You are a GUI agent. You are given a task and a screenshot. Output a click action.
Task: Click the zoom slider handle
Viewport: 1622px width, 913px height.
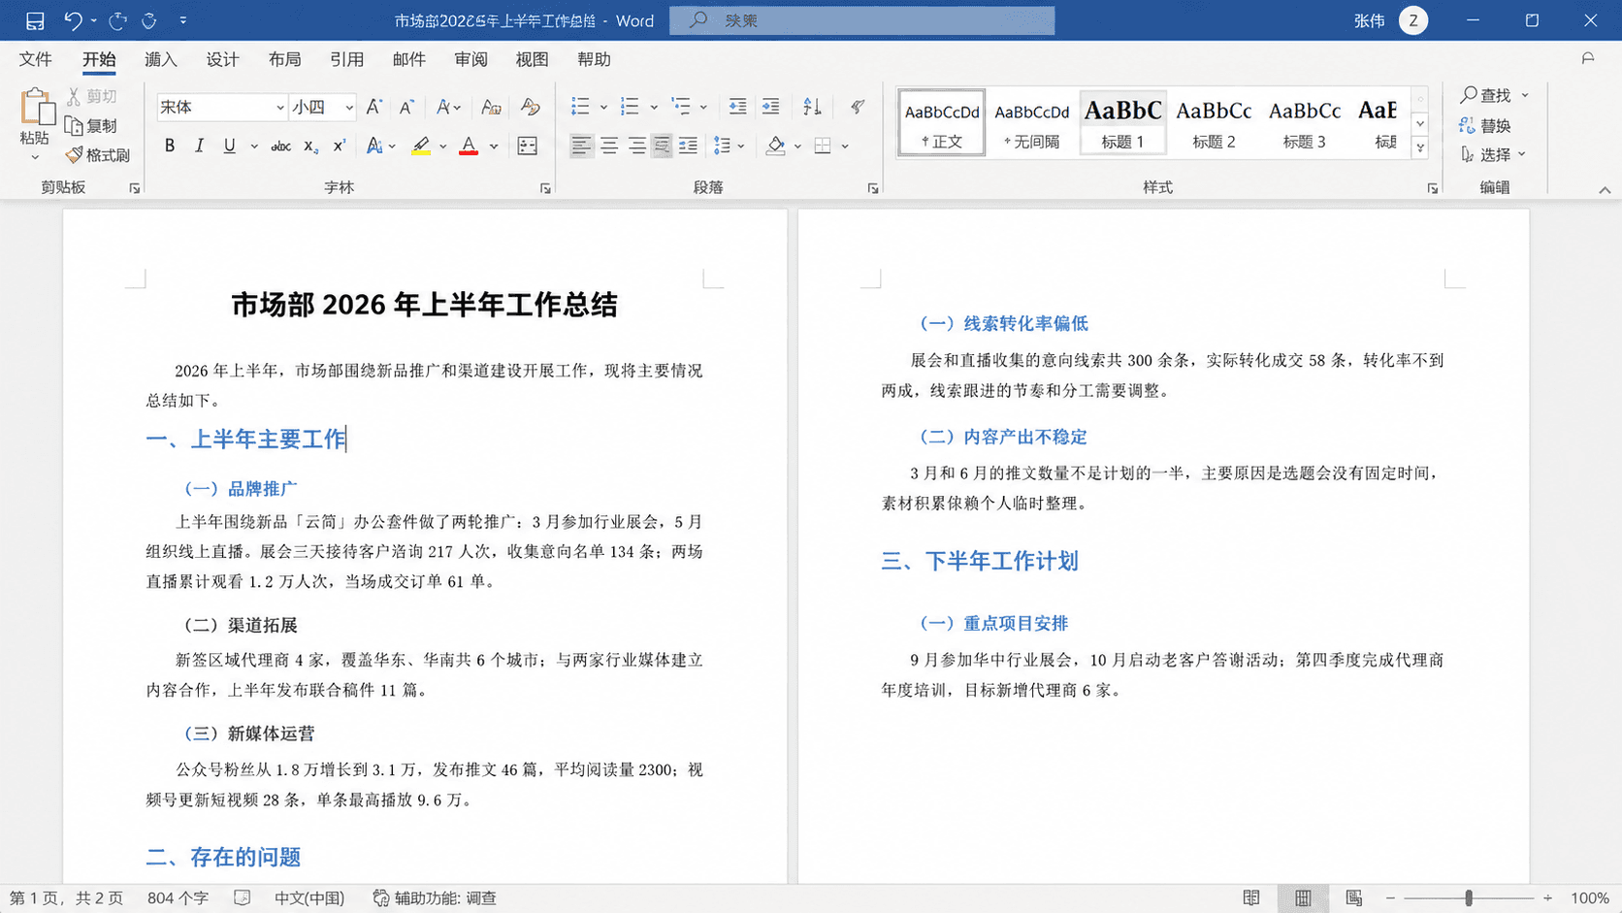(1469, 898)
